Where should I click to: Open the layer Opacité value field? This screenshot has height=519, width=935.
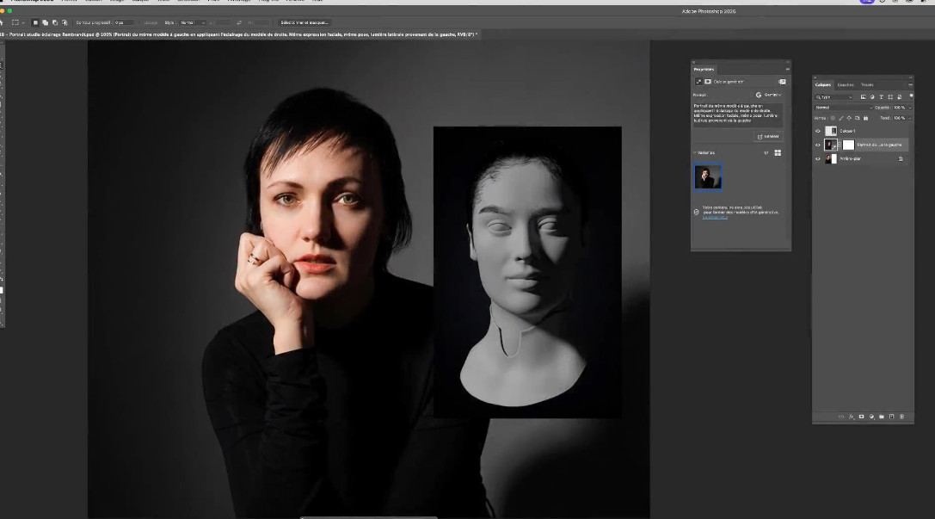899,108
